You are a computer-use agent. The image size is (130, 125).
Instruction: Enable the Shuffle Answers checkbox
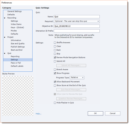coord(55,43)
